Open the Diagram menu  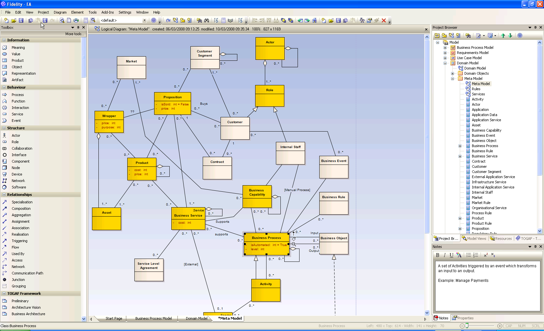pyautogui.click(x=60, y=12)
